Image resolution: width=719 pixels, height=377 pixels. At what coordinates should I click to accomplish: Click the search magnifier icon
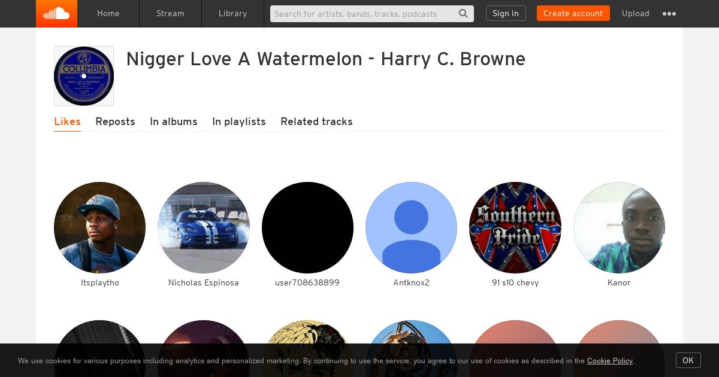click(x=463, y=13)
